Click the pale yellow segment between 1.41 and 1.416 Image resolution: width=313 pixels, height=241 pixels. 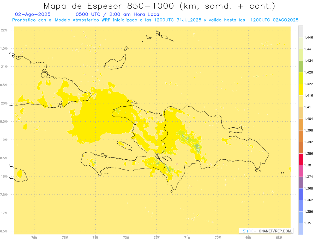[301, 101]
